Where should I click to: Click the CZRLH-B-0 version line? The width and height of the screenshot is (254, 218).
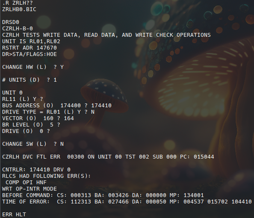click(x=18, y=29)
